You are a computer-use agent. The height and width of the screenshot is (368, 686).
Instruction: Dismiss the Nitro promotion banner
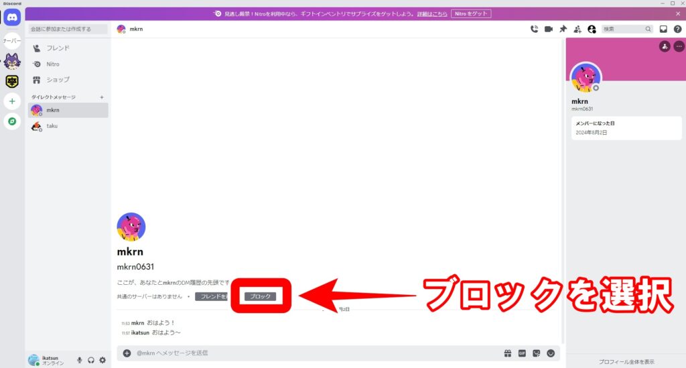[x=678, y=13]
